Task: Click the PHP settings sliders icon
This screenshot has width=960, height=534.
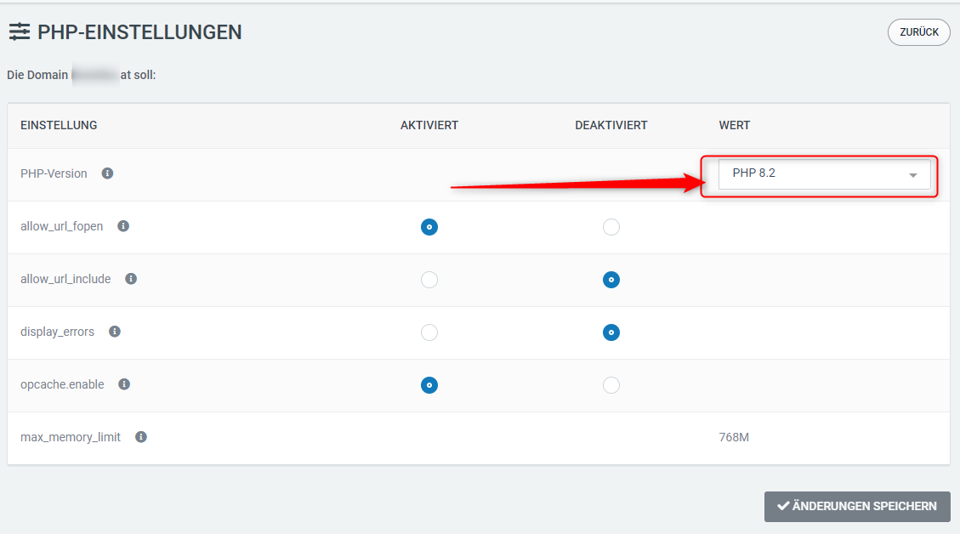Action: (20, 32)
